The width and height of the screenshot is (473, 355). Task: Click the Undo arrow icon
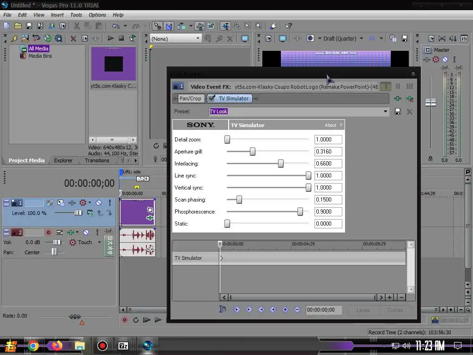click(116, 26)
